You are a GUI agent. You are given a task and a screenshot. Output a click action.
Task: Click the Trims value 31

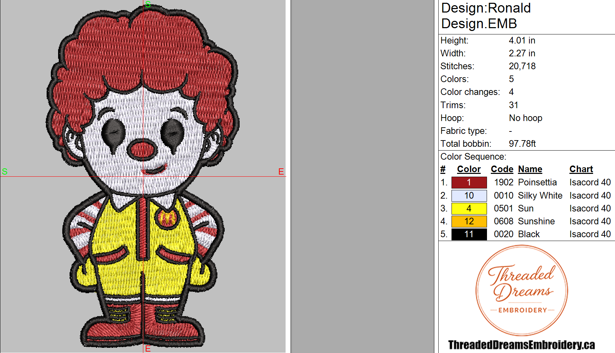513,105
